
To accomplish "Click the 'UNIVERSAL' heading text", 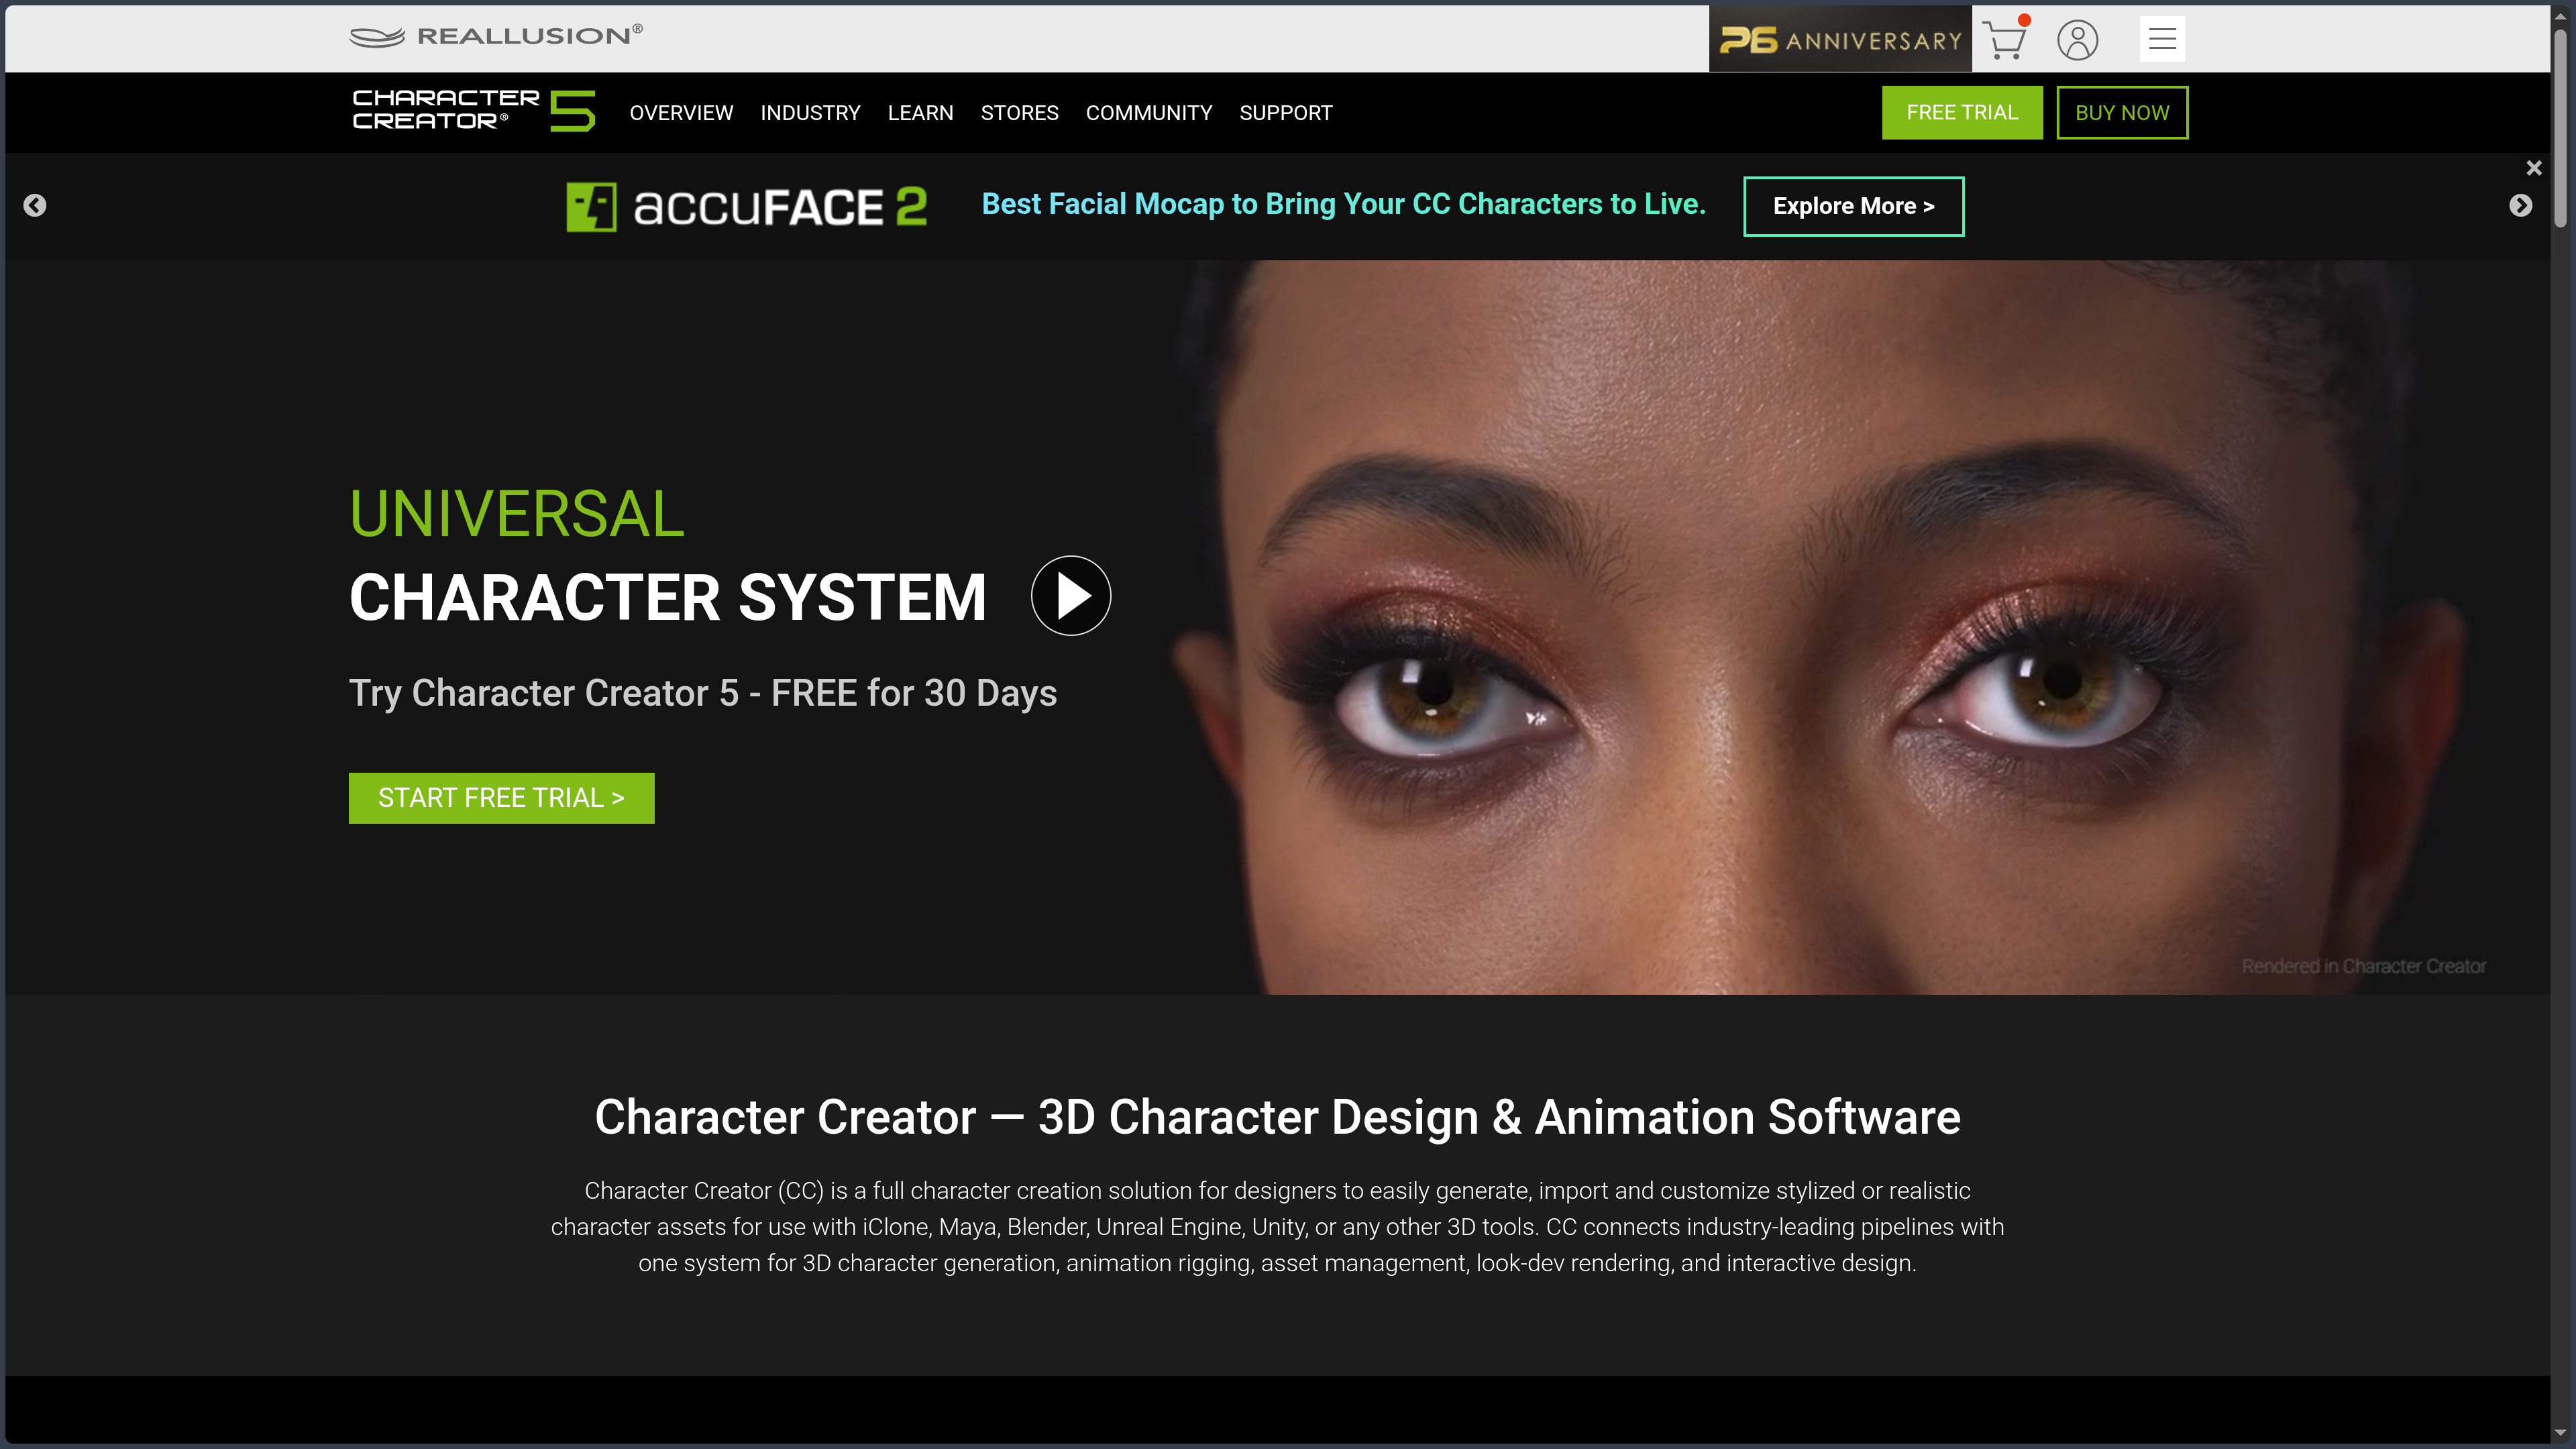I will click(x=517, y=514).
